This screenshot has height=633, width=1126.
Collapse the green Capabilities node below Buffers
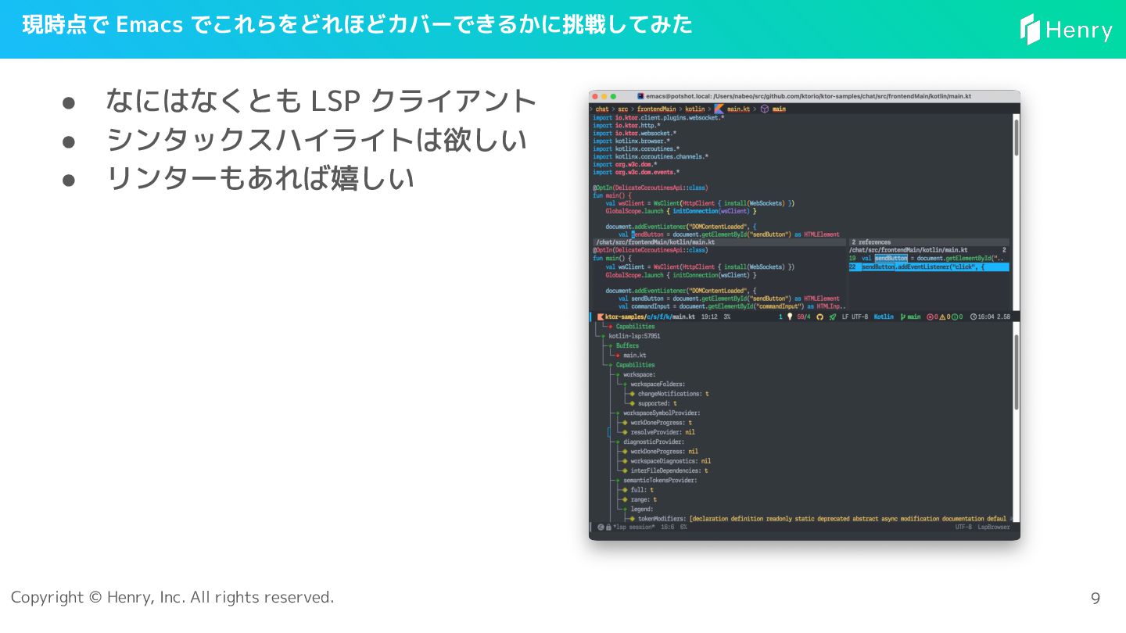(x=610, y=365)
